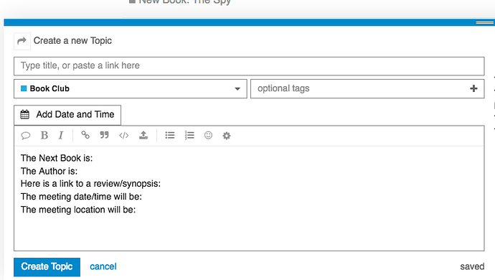The image size is (495, 280).
Task: Click the line 'The Next Book is:'
Action: pos(57,158)
